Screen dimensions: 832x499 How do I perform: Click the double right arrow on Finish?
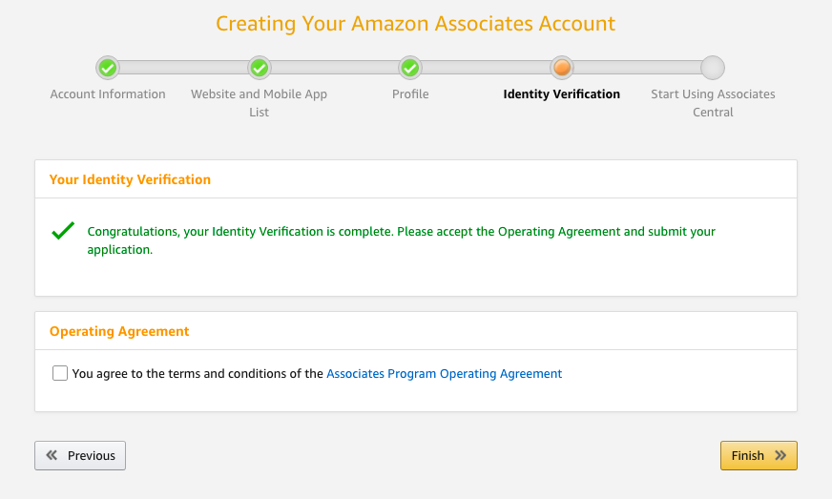tap(780, 456)
